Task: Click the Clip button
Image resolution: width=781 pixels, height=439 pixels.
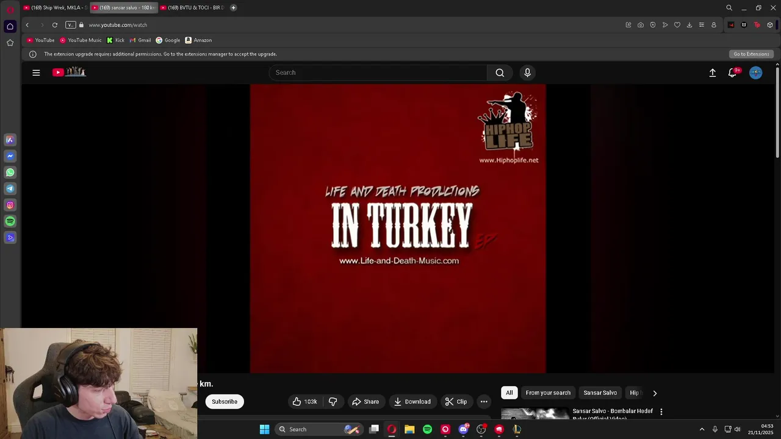Action: (x=456, y=401)
